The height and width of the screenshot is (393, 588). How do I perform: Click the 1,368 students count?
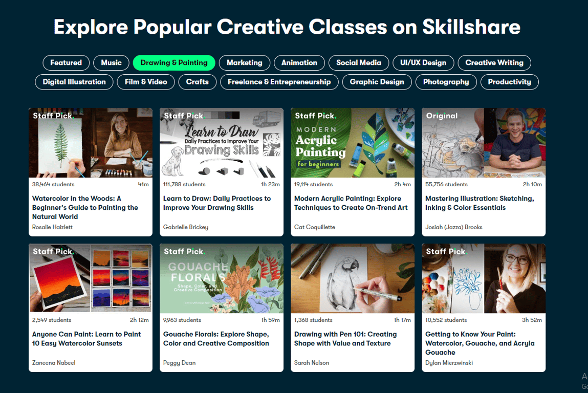pos(313,320)
